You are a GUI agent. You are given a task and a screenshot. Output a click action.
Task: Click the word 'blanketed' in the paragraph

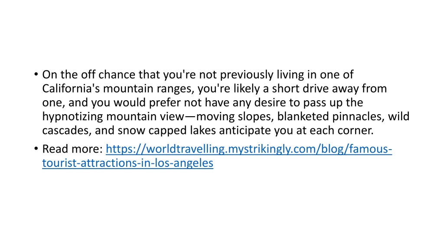coord(303,117)
